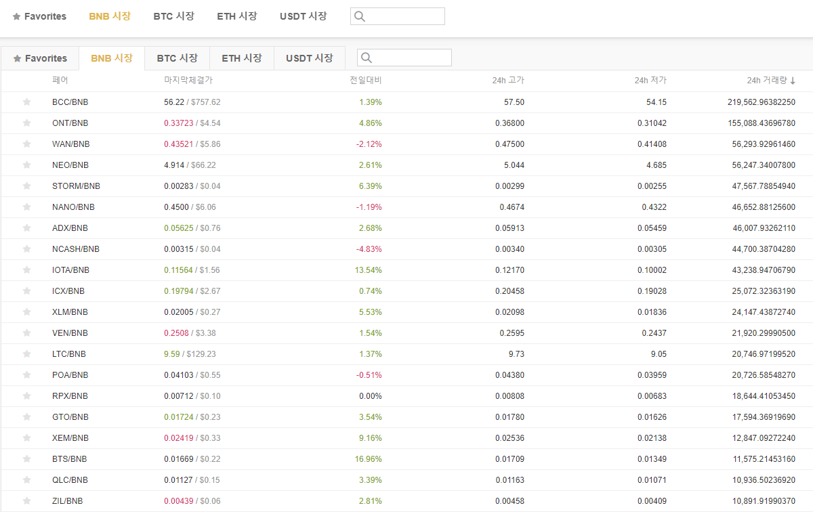
Task: Click the magnifier icon in the top search bar
Action: 359,16
